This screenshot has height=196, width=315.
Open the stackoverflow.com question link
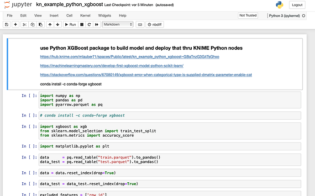point(146,75)
